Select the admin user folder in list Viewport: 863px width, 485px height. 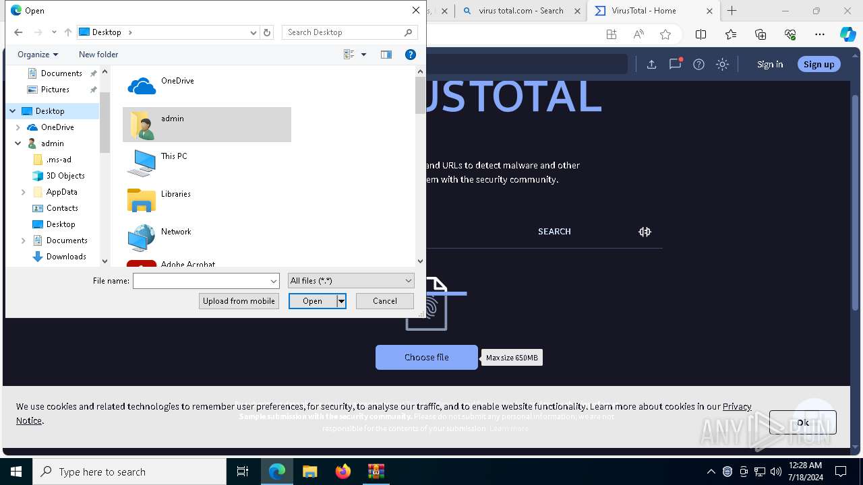pyautogui.click(x=206, y=124)
